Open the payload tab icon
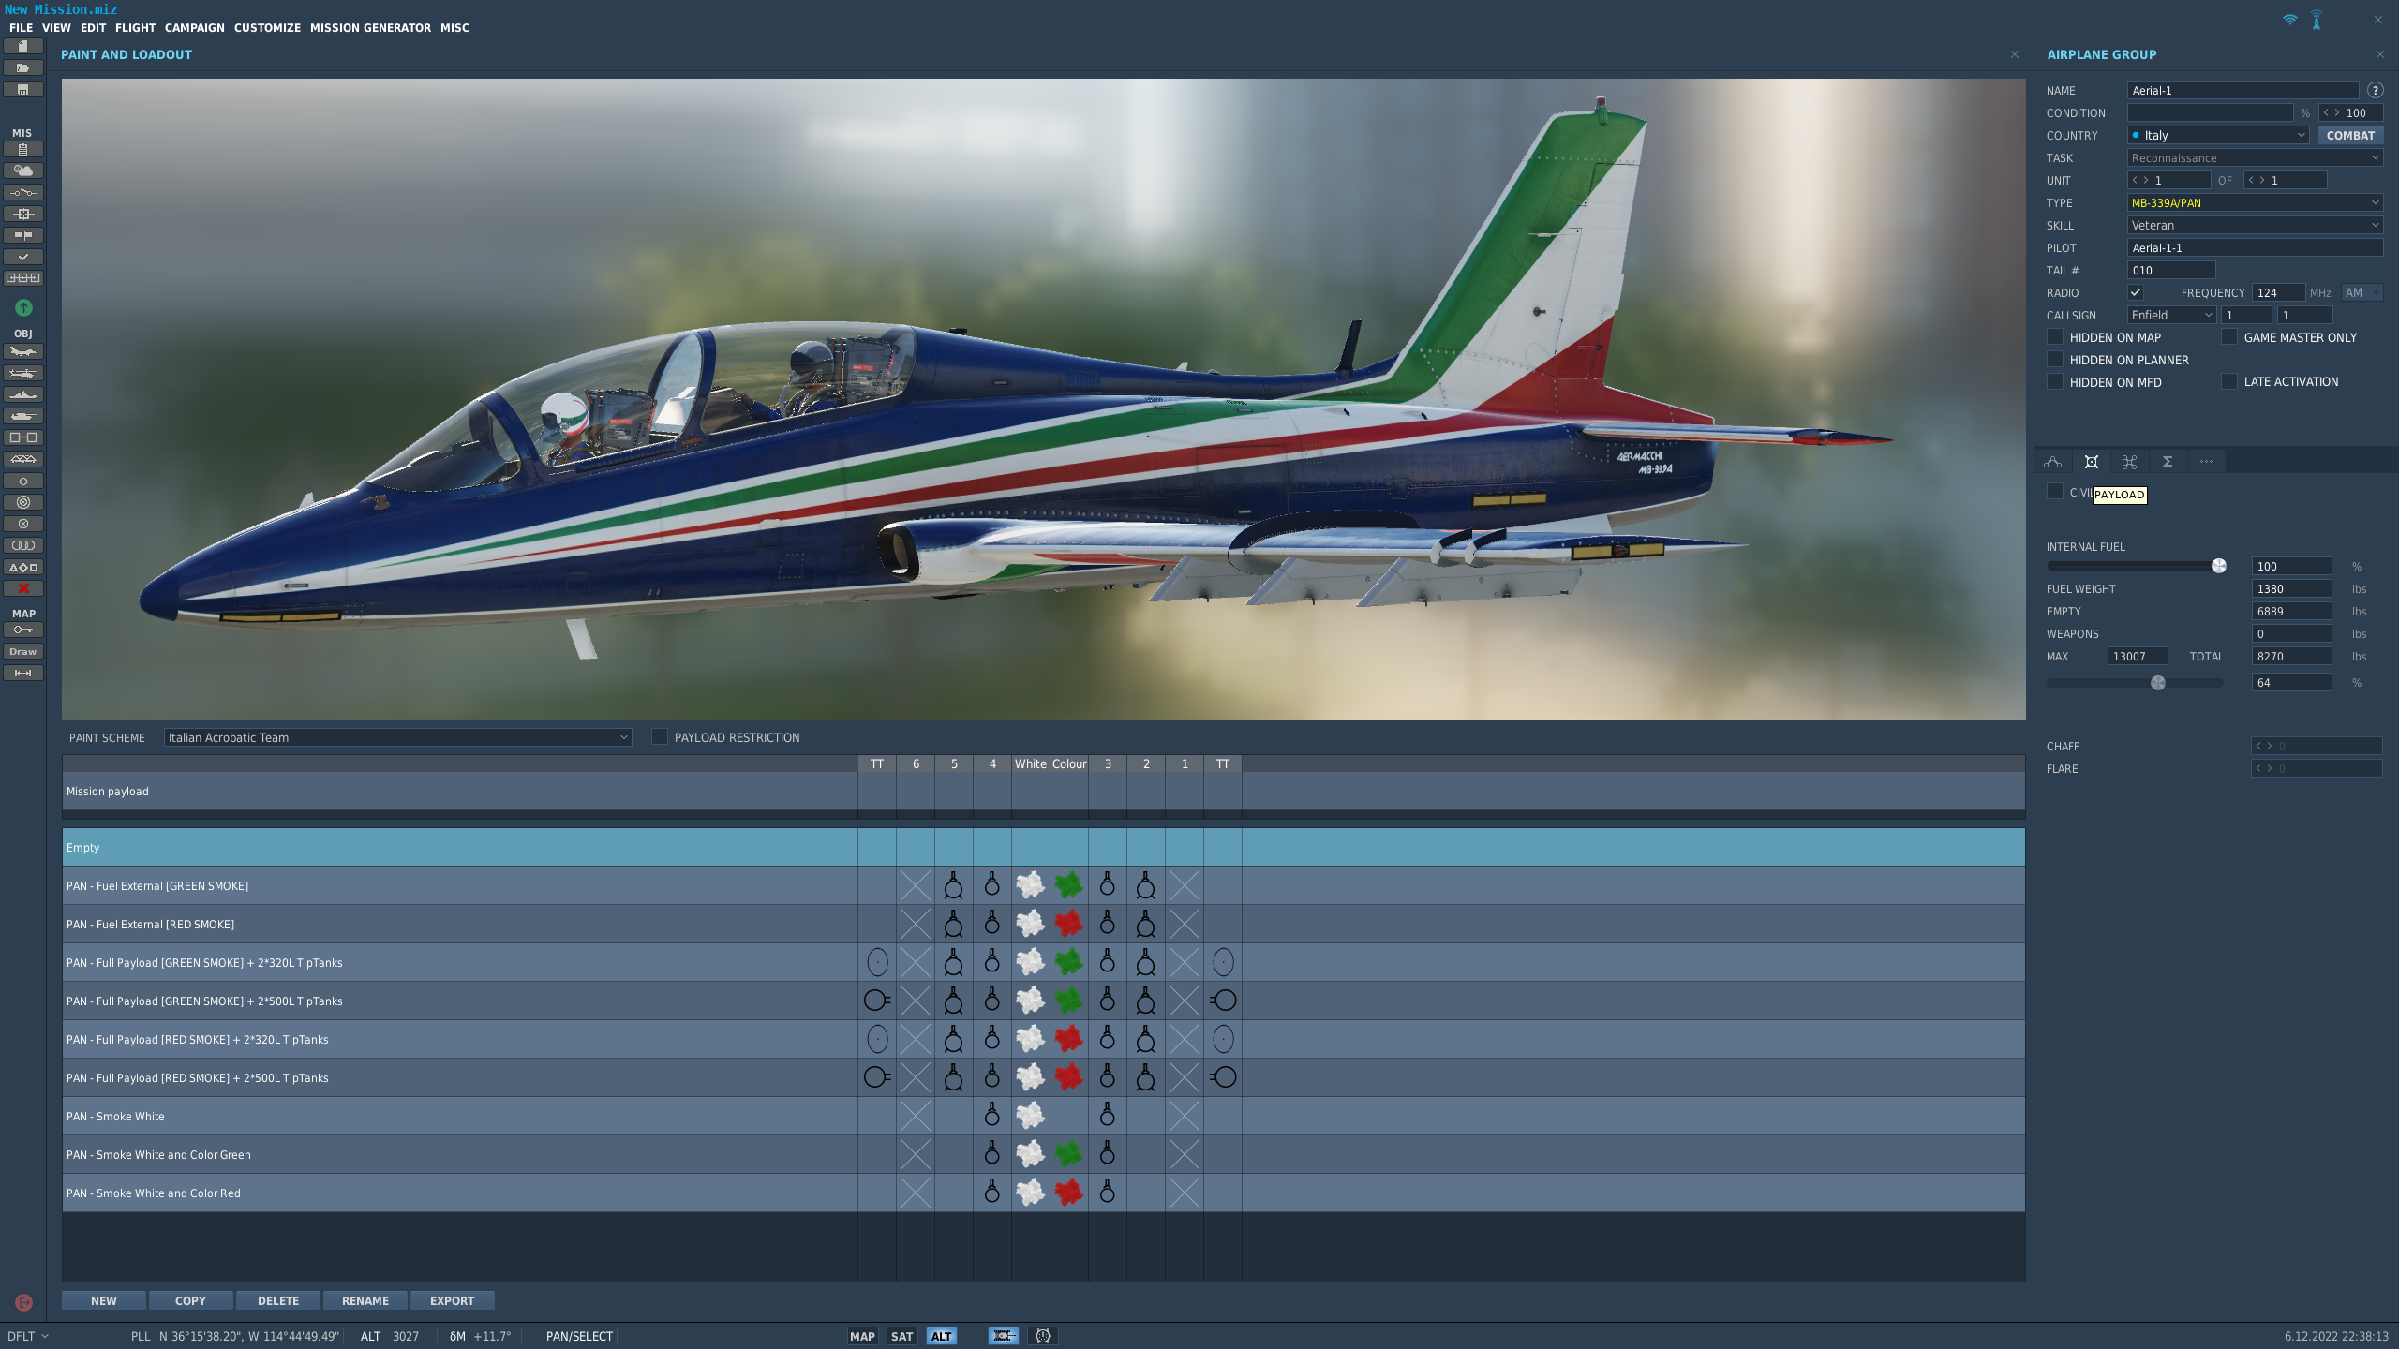 (x=2092, y=462)
